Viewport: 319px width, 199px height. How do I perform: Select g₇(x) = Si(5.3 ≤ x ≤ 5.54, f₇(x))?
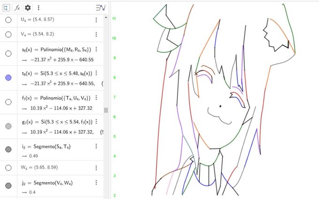point(57,122)
